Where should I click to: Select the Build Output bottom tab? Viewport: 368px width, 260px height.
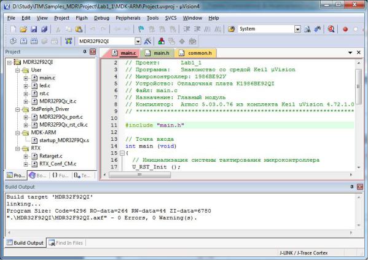25,243
